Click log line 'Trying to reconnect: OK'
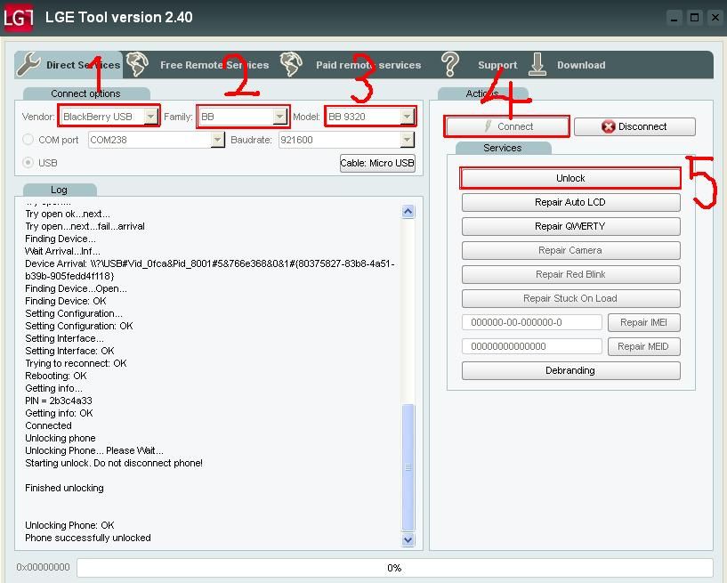The width and height of the screenshot is (727, 583). click(x=76, y=363)
